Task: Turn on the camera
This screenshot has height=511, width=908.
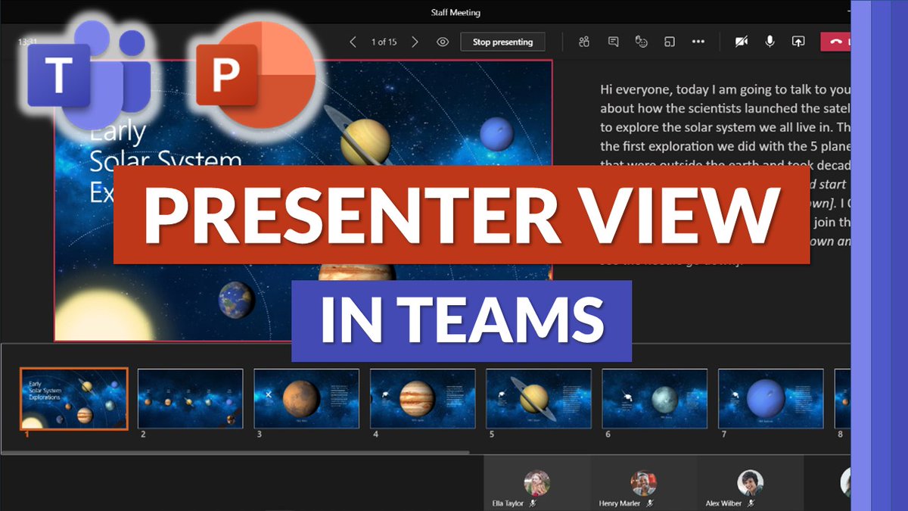Action: (742, 42)
